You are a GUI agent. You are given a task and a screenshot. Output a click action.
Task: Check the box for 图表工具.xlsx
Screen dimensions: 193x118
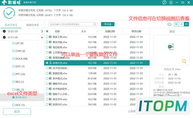47,37
